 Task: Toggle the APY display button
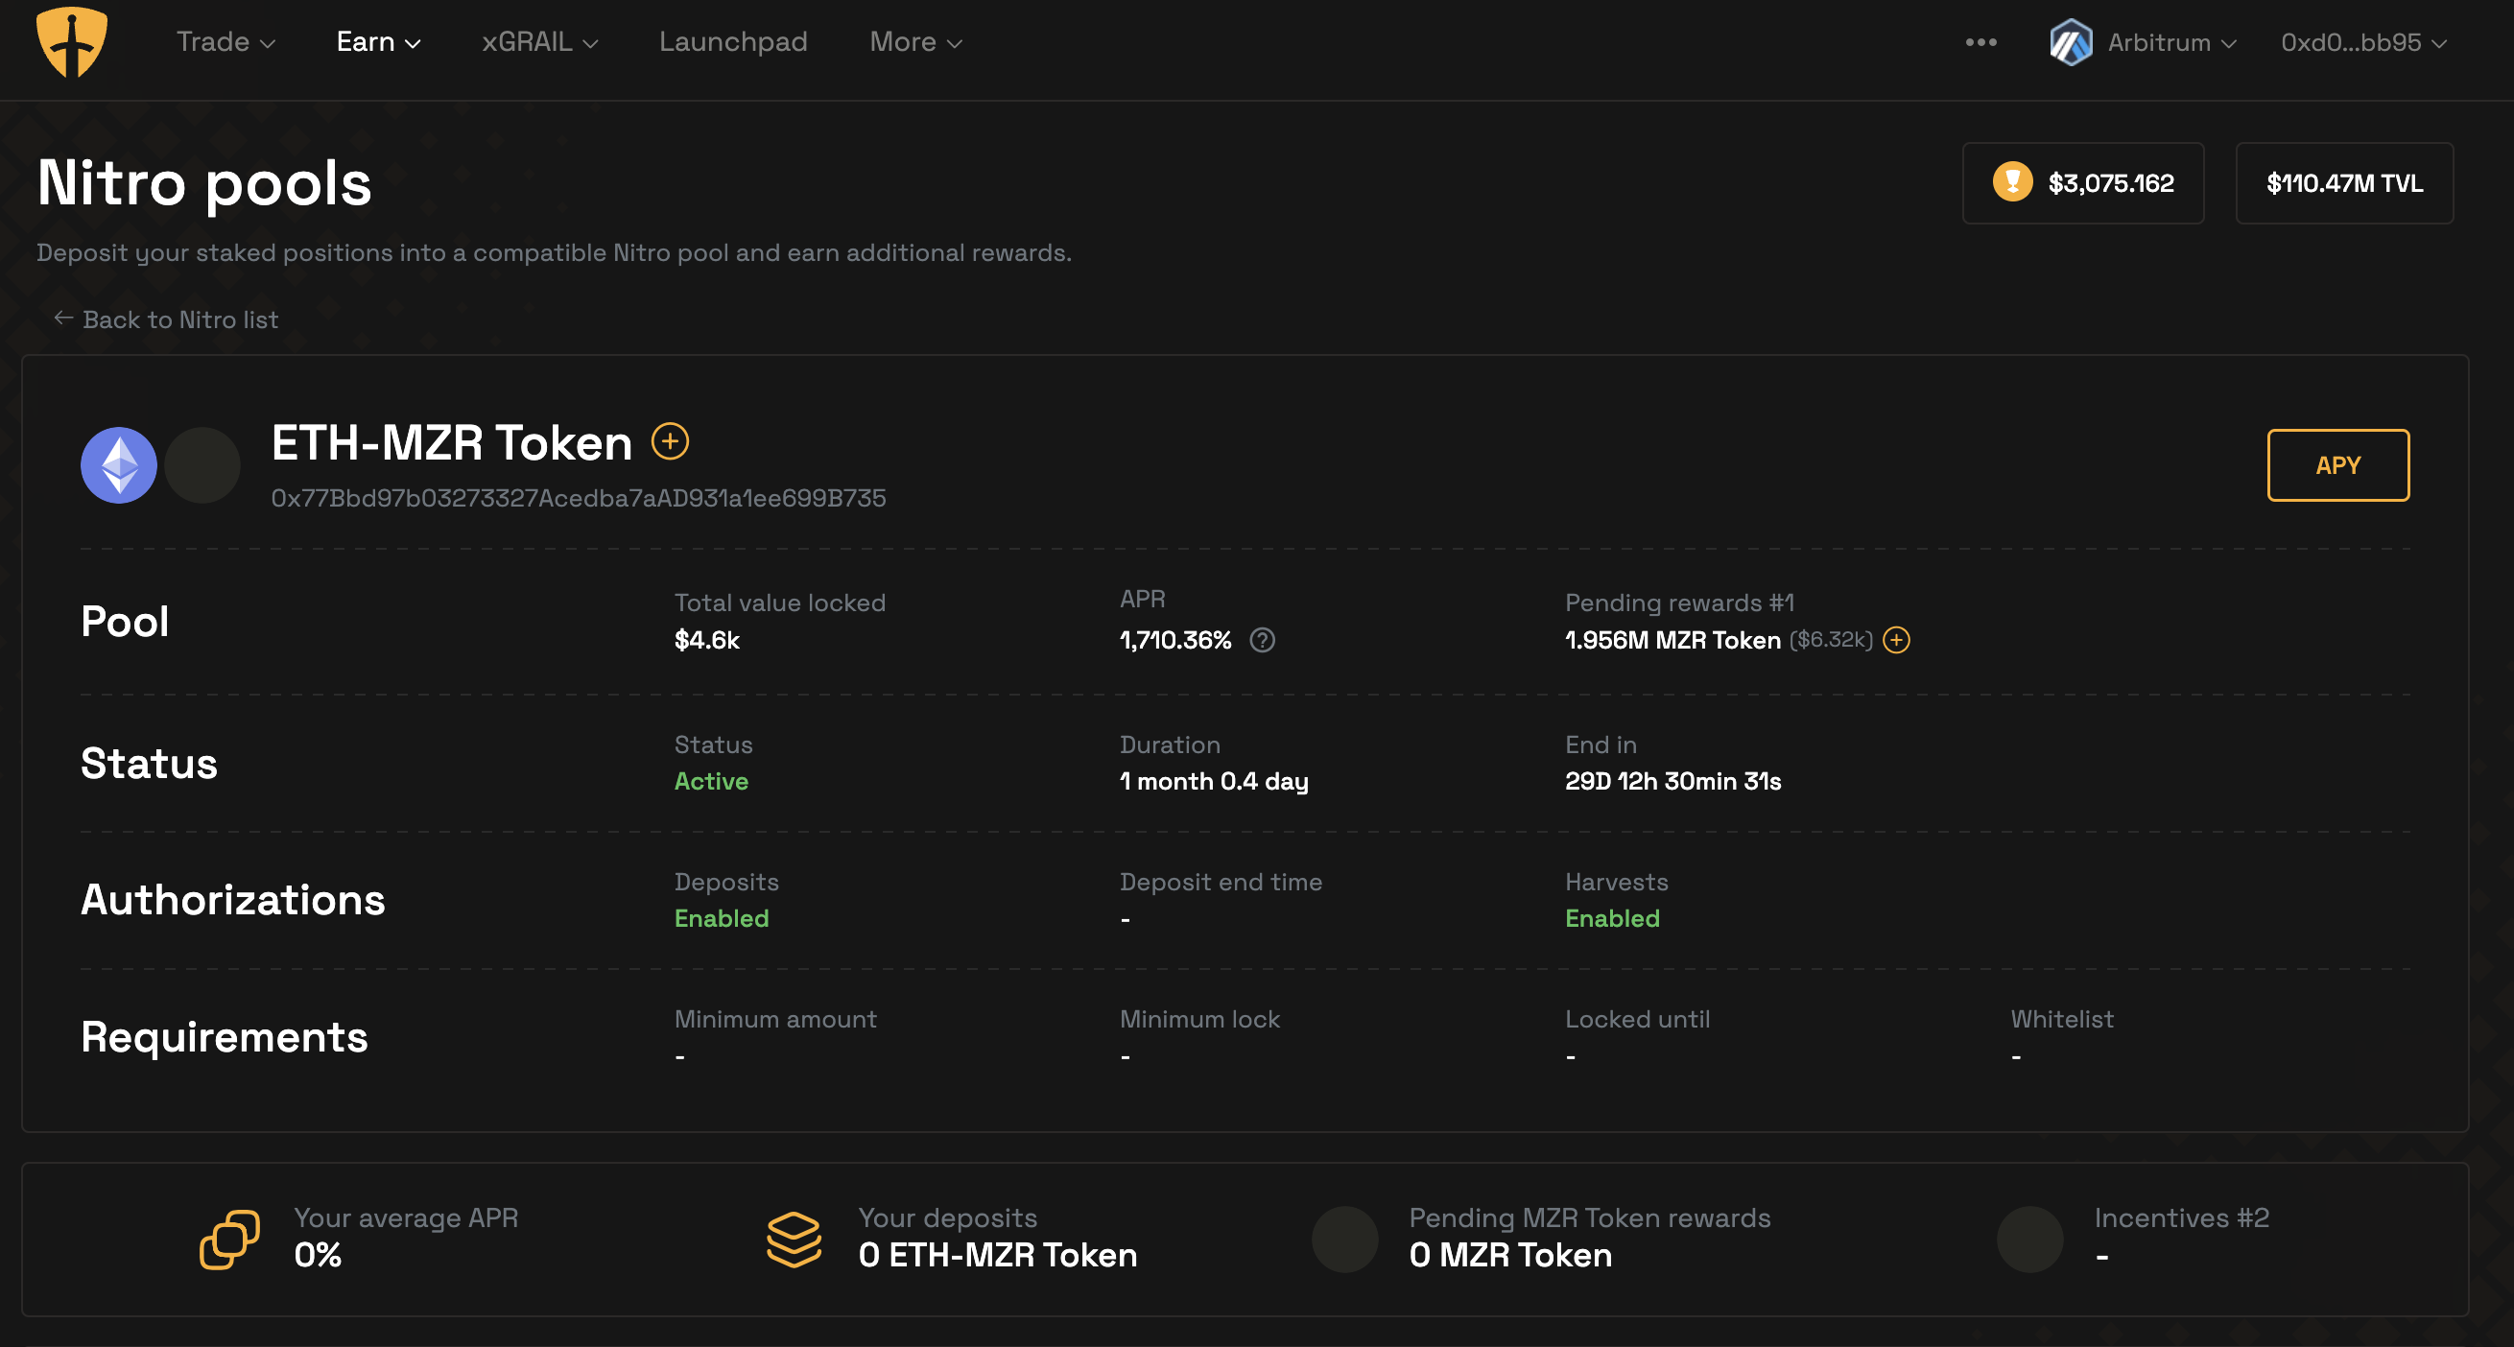pyautogui.click(x=2337, y=465)
